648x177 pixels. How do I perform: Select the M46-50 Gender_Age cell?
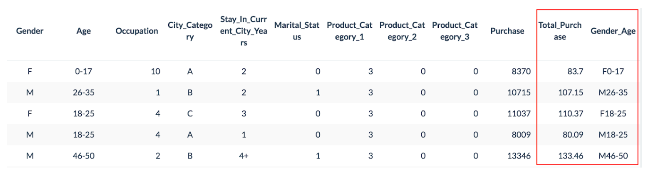click(x=613, y=156)
